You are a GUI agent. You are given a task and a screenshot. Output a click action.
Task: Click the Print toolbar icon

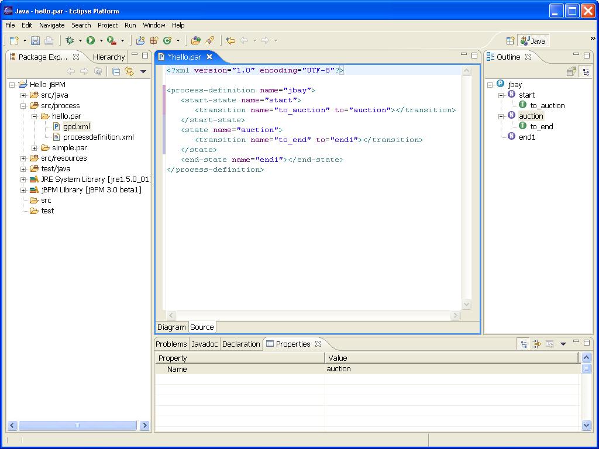pyautogui.click(x=49, y=40)
